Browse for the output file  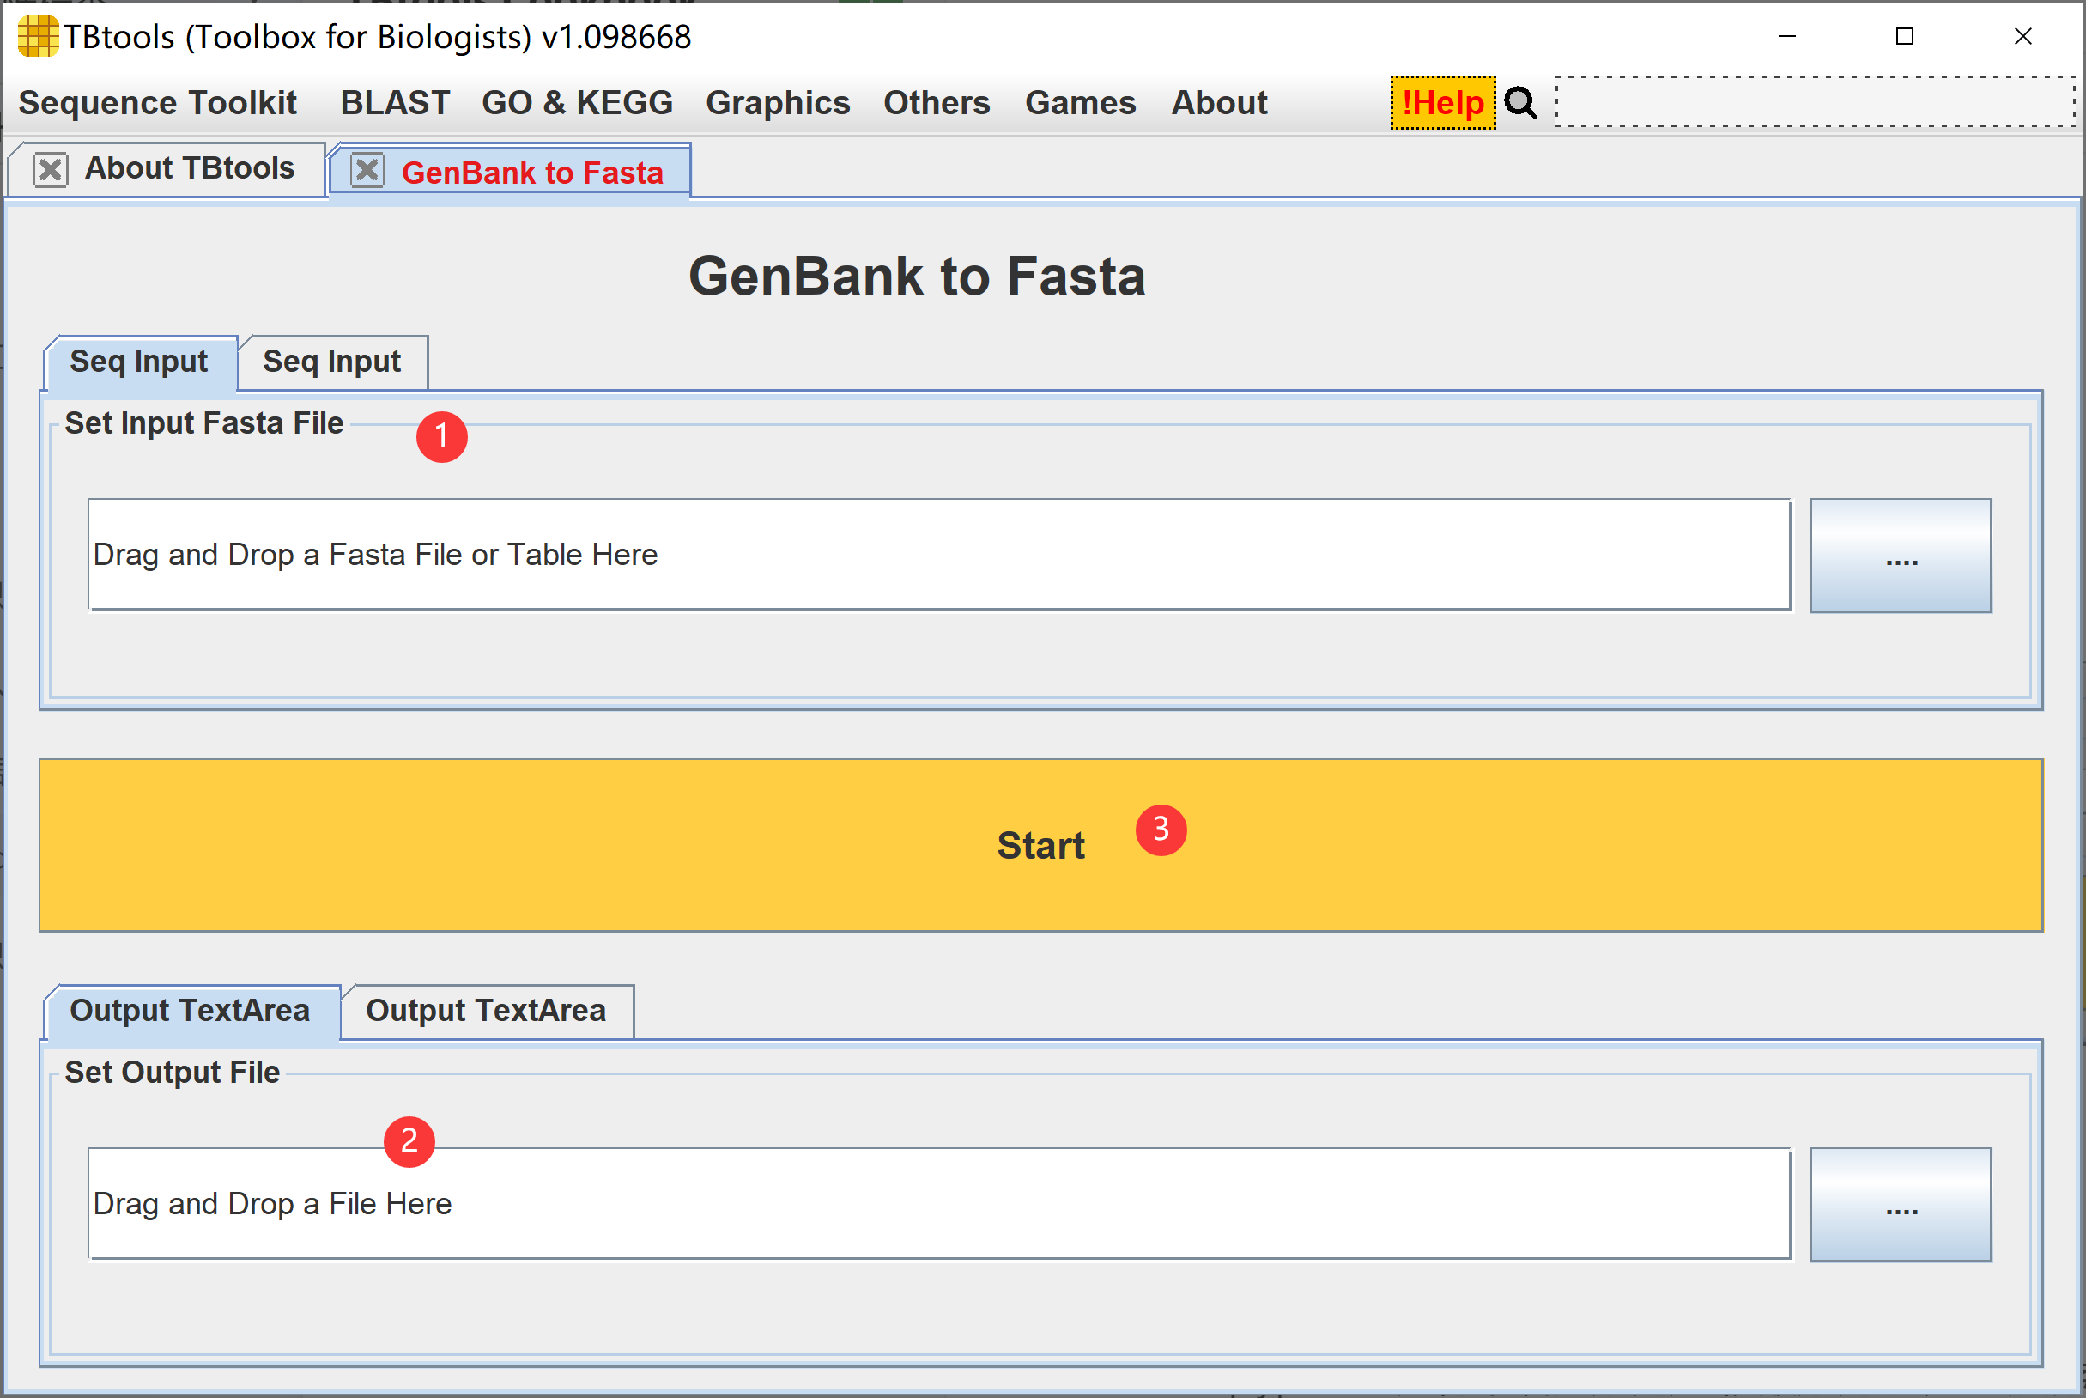[x=1901, y=1204]
